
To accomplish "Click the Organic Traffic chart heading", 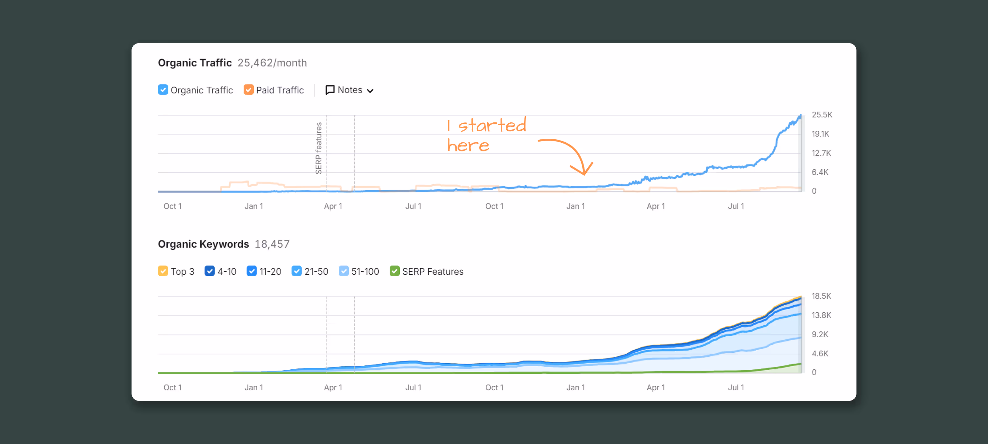I will click(x=195, y=63).
